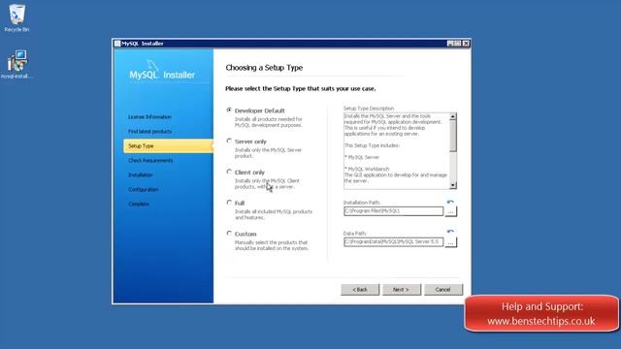Choose the Client only setup type
The image size is (621, 349).
(229, 172)
